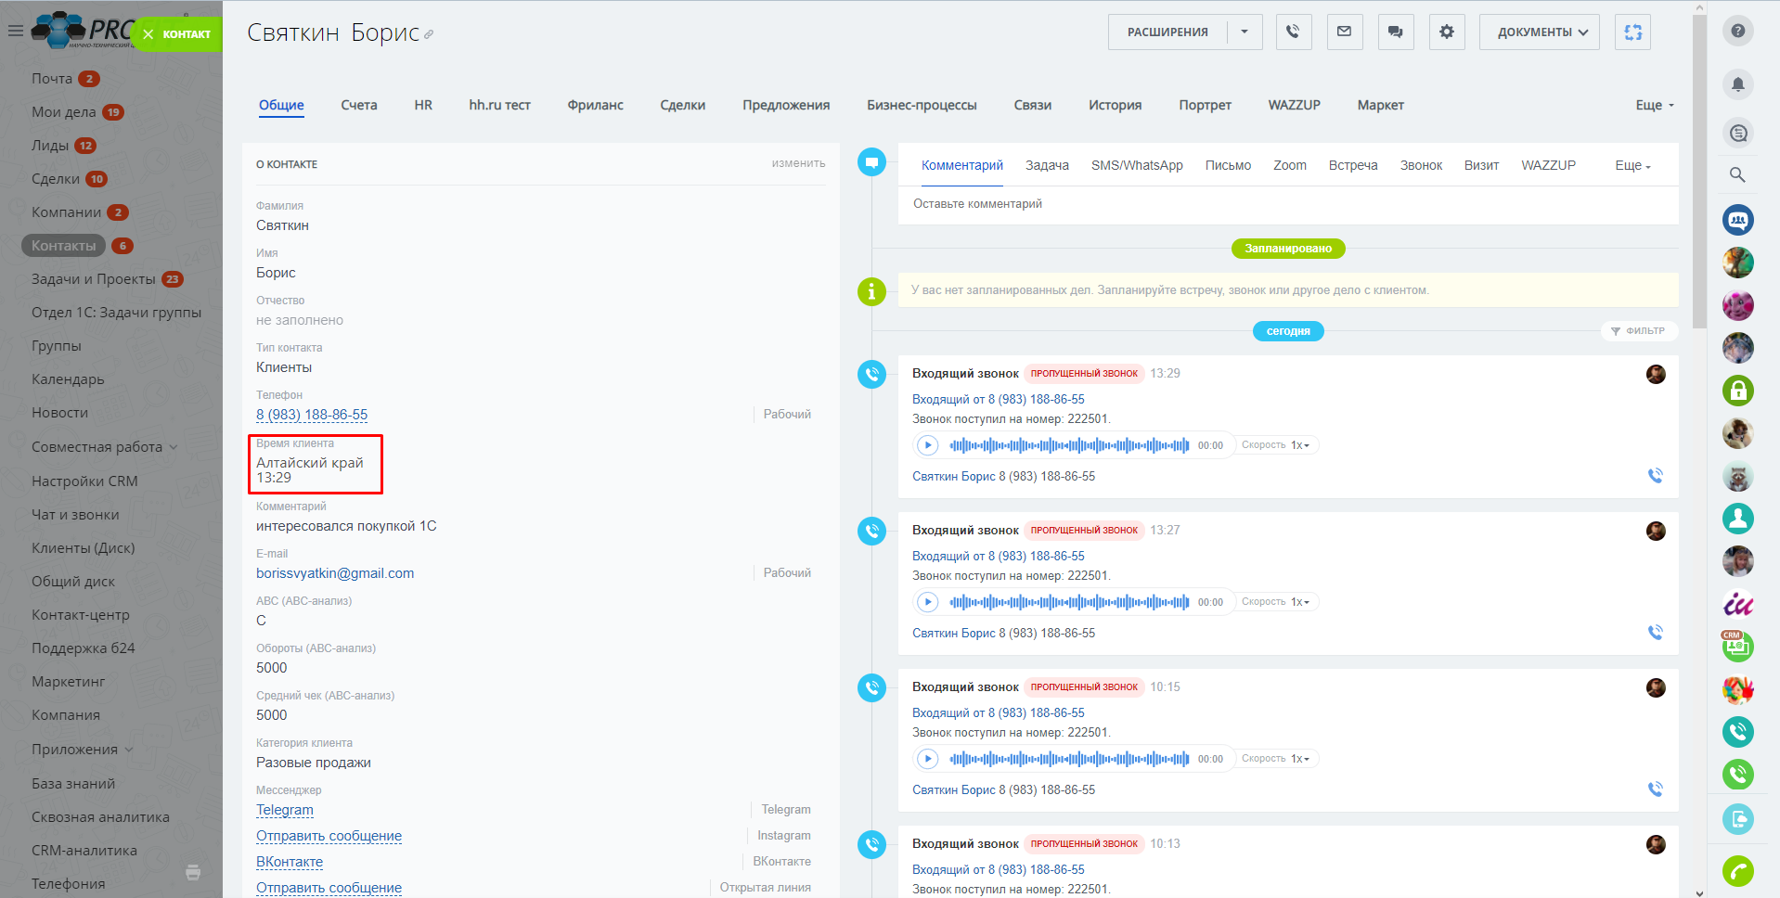1780x898 pixels.
Task: Click the изменить link in contact section
Action: point(797,163)
